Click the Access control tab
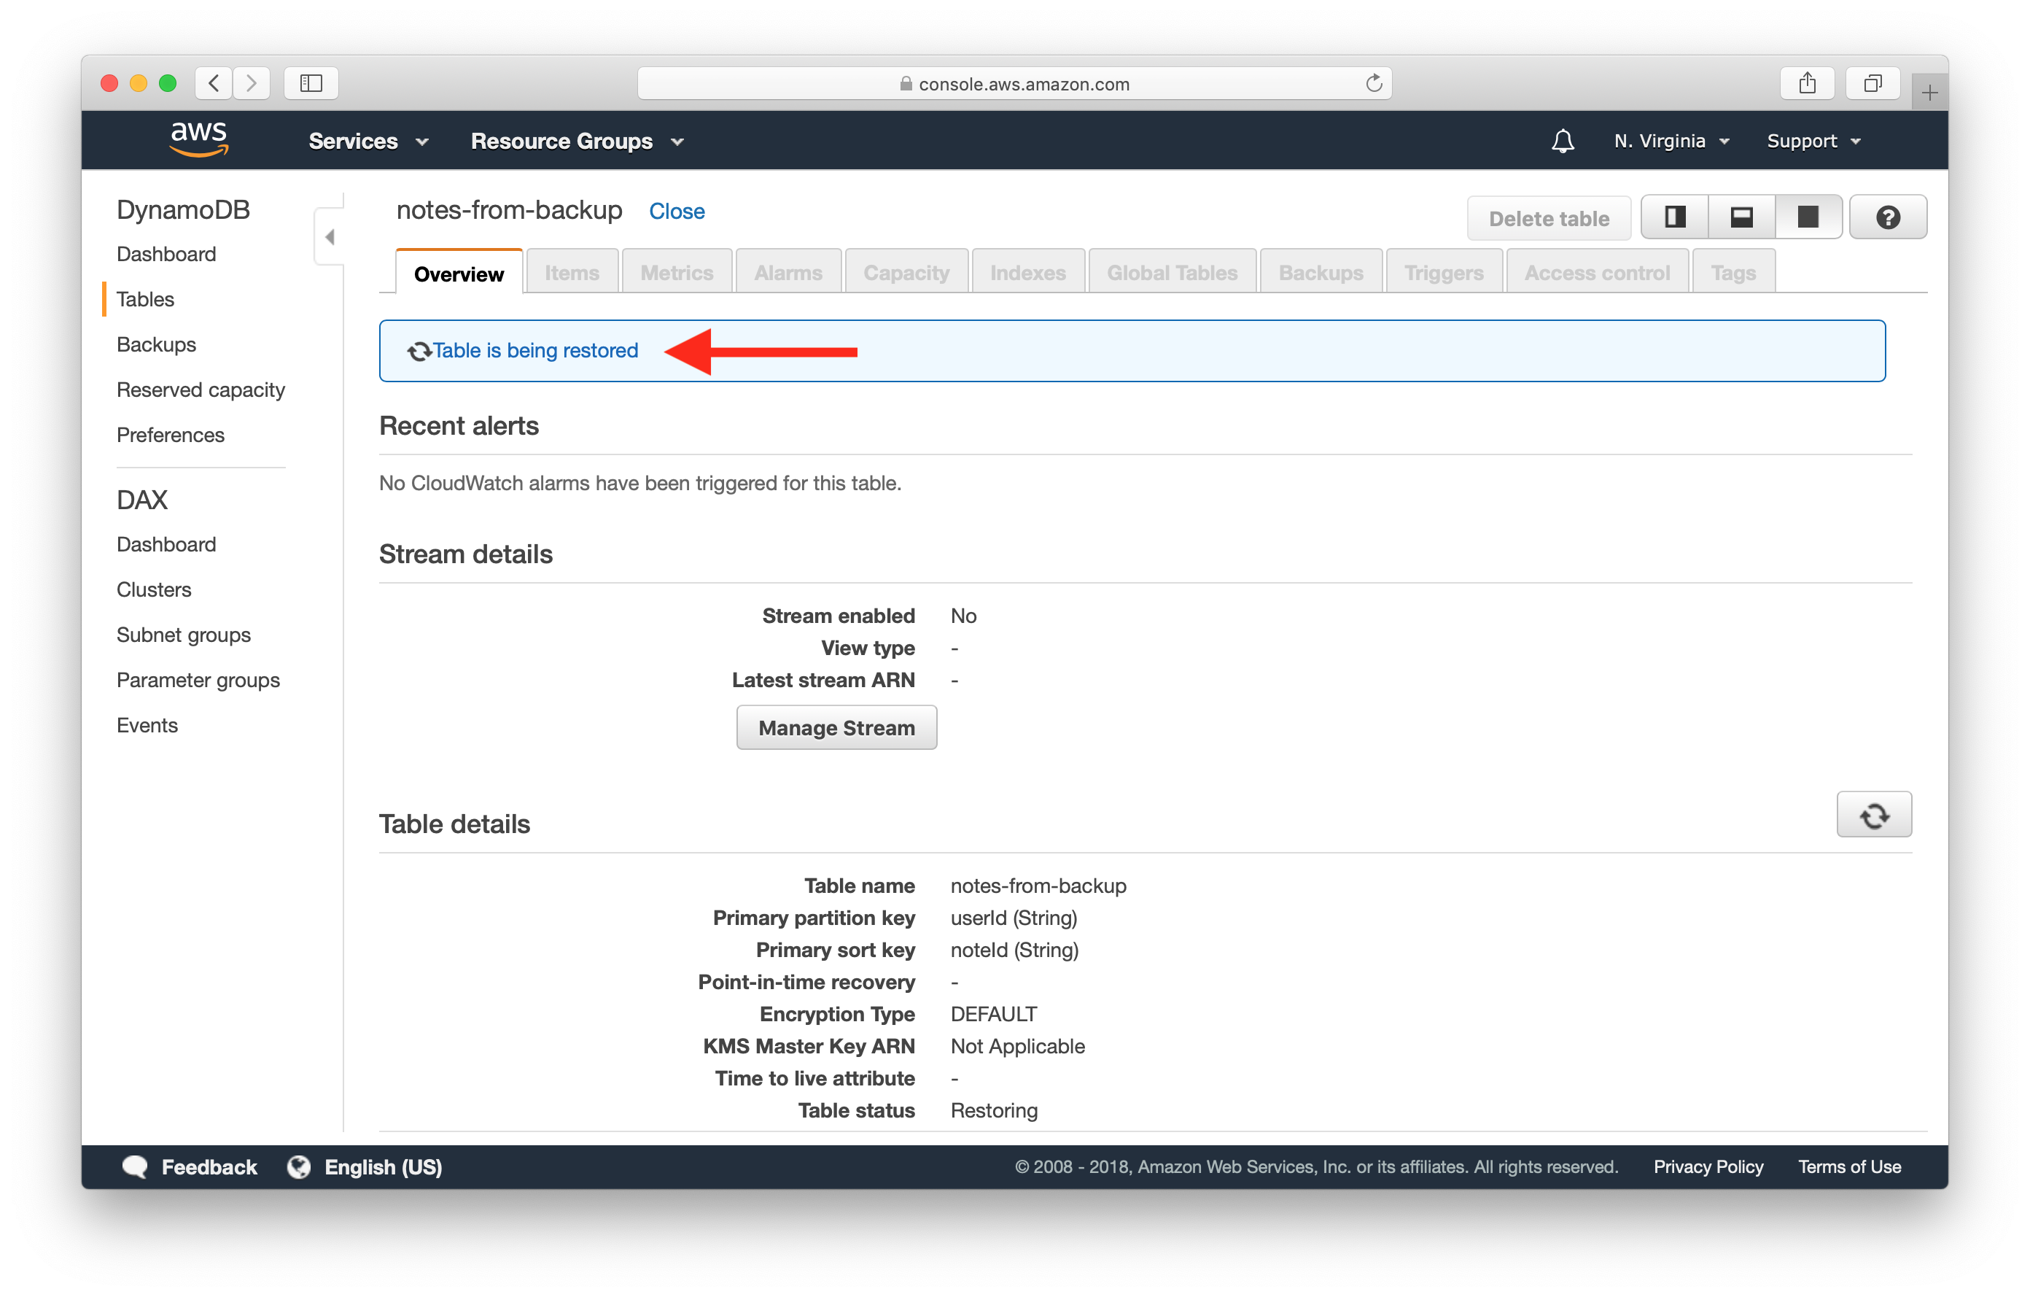This screenshot has width=2030, height=1297. (x=1596, y=272)
